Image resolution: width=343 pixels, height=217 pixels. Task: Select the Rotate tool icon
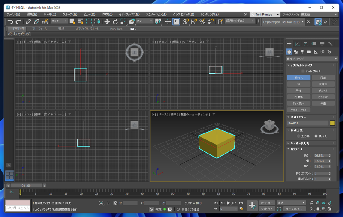click(115, 21)
